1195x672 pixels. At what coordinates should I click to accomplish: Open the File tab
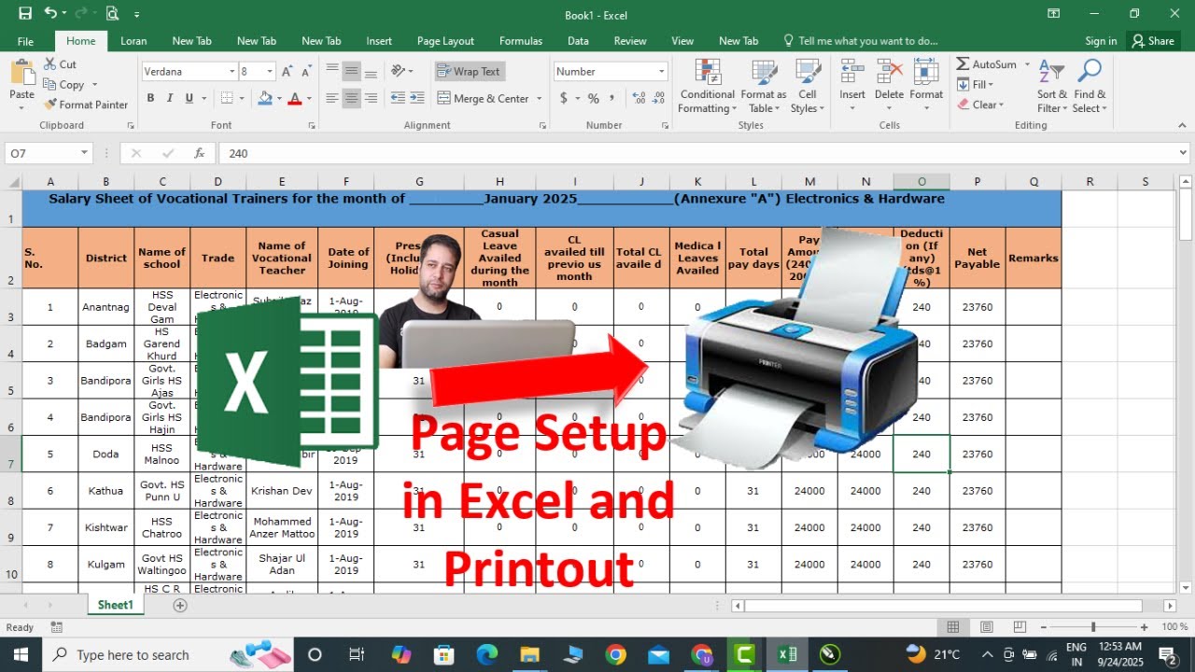pyautogui.click(x=25, y=41)
